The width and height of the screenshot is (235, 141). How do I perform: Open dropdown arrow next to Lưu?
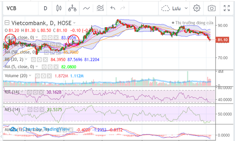coord(186,8)
